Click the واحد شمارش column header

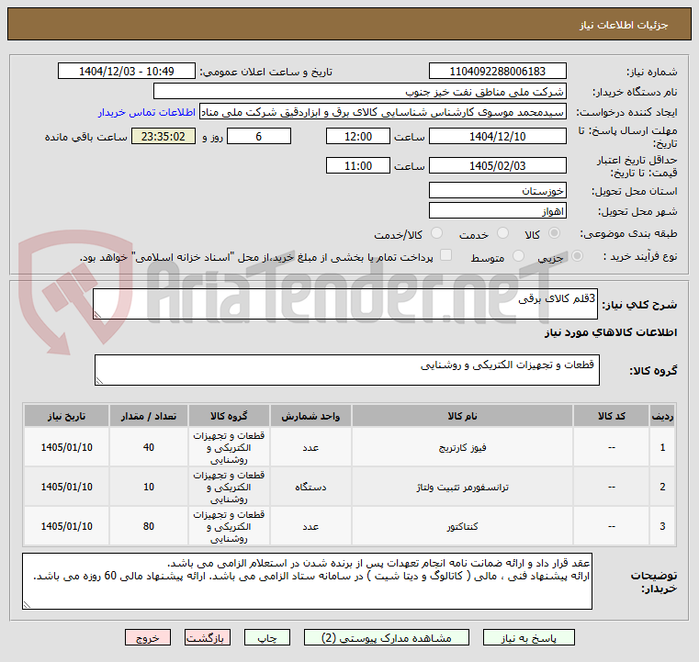(x=310, y=416)
